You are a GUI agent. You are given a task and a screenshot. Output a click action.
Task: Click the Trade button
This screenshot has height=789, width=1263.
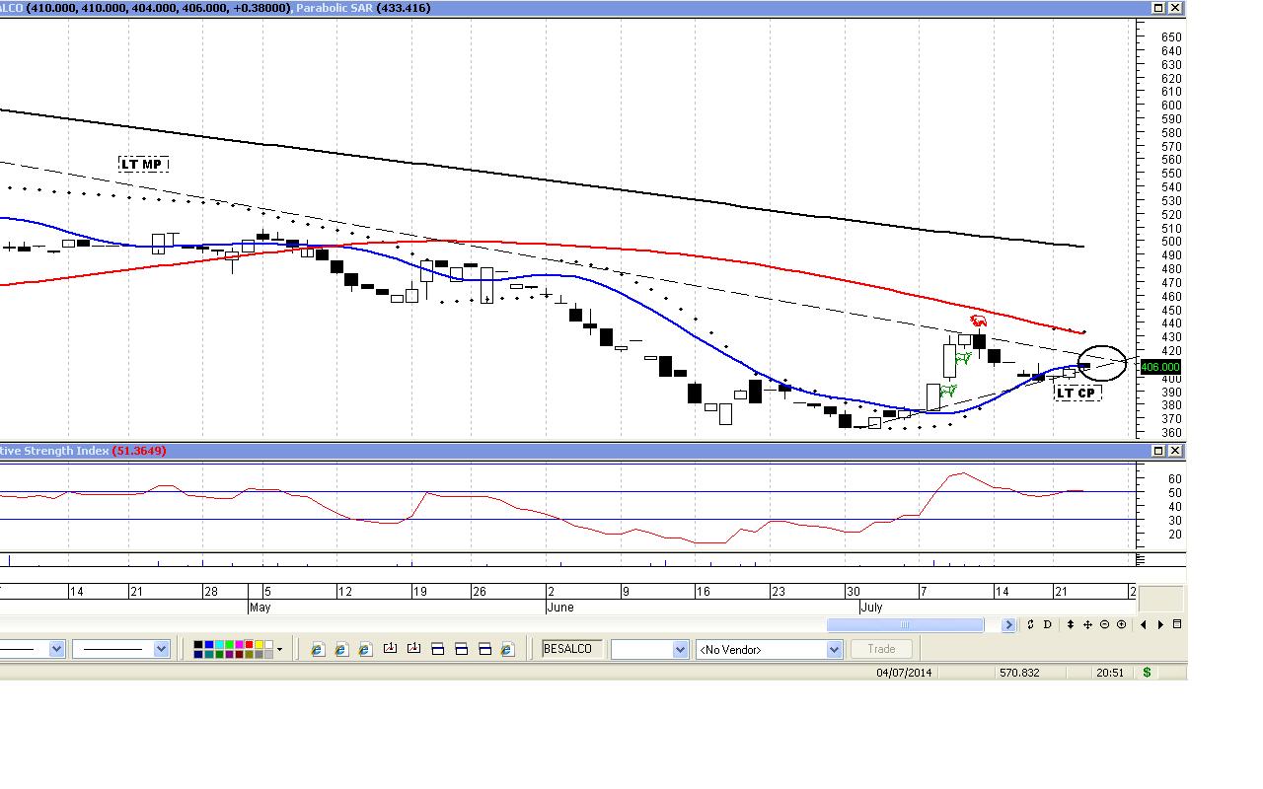[881, 649]
